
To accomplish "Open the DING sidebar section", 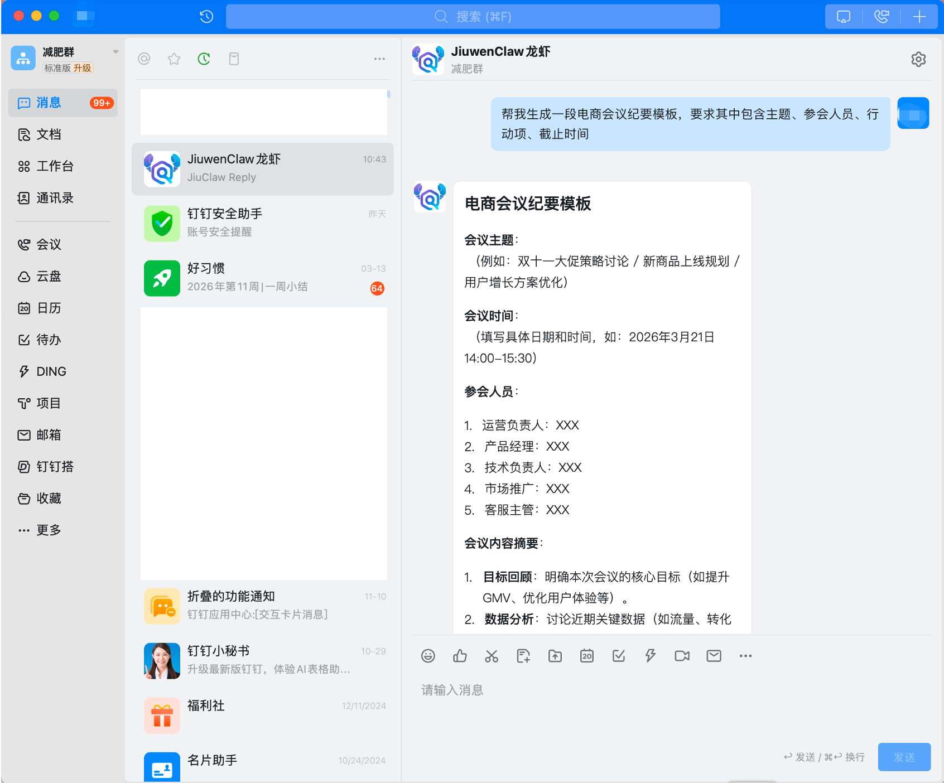I will tap(51, 371).
